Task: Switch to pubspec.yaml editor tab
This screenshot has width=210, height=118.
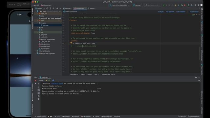Action: [x=80, y=9]
